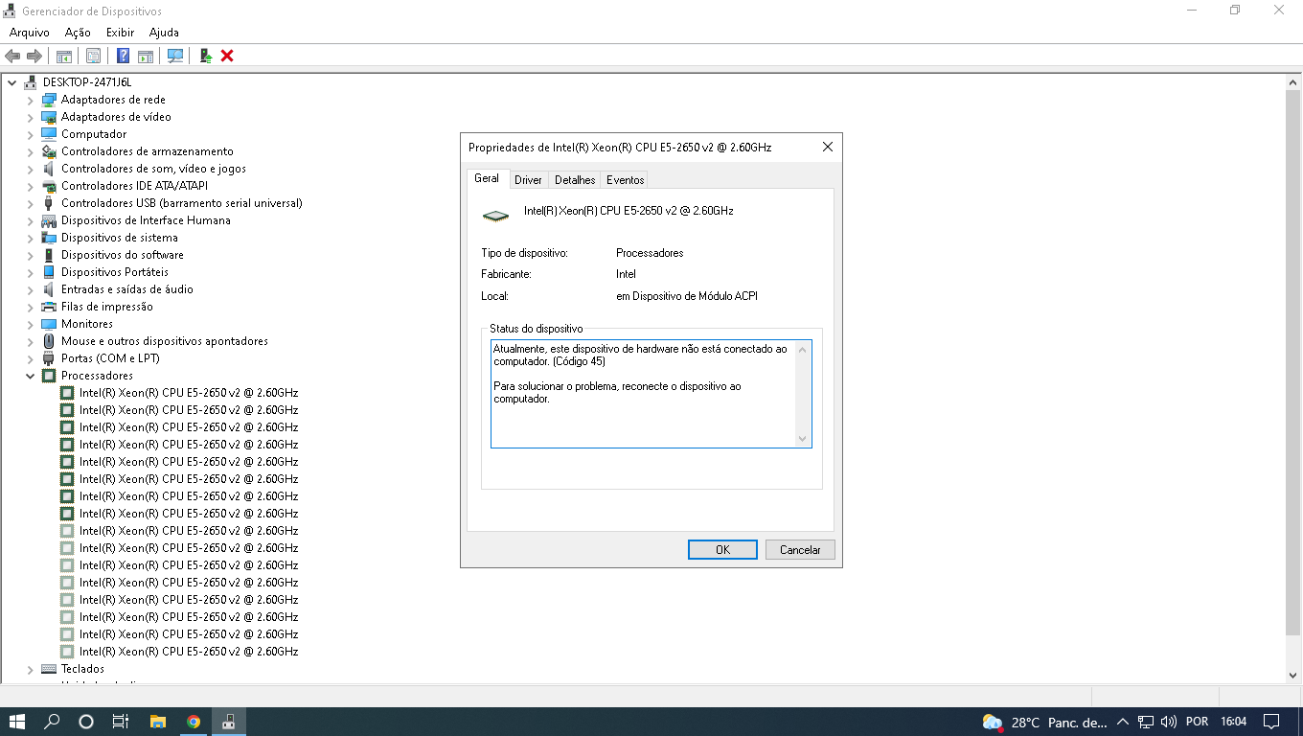Image resolution: width=1303 pixels, height=736 pixels.
Task: Select the Controladores de armazenamento label
Action: (148, 151)
